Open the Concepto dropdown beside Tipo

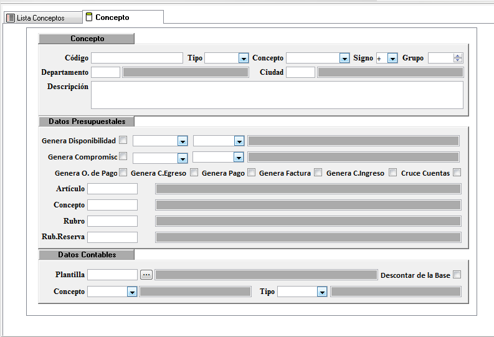344,58
